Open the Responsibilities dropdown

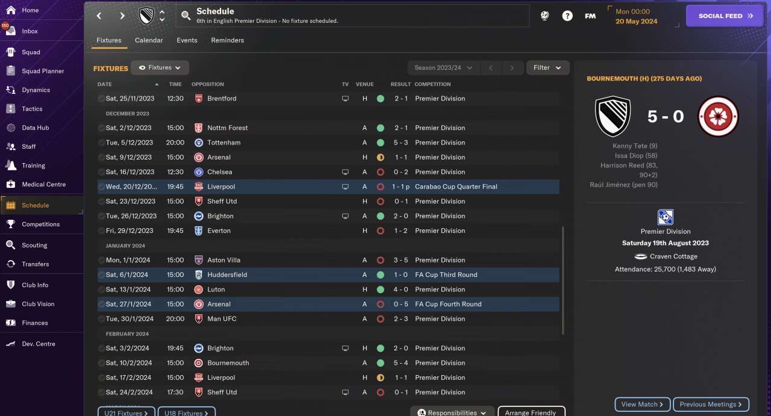[x=452, y=413]
